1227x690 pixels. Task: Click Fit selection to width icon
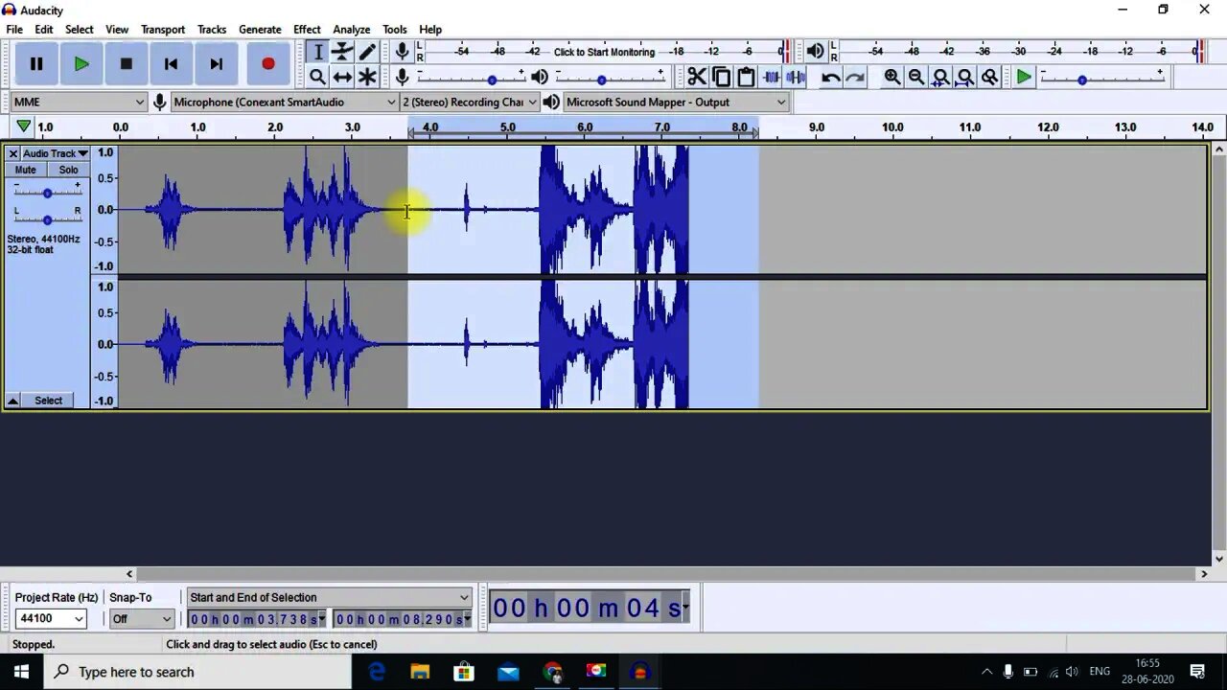(x=941, y=77)
